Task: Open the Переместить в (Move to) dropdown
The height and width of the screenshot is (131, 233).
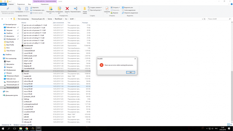Action: pyautogui.click(x=51, y=13)
